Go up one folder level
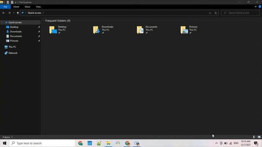 tap(18, 13)
